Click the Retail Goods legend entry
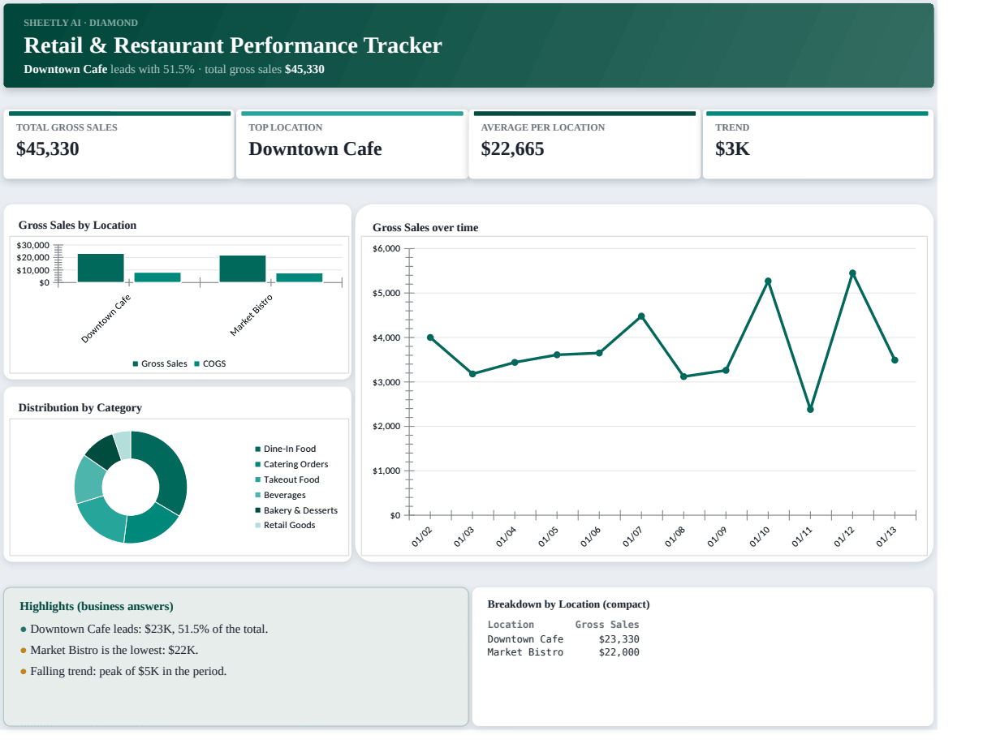Viewport: 996px width, 748px height. click(285, 526)
